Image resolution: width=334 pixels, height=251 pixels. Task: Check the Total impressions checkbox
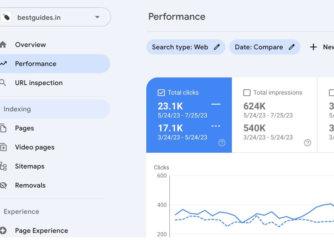[247, 93]
